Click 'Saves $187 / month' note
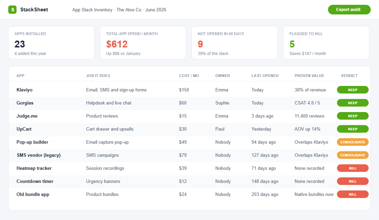The image size is (379, 220). point(308,54)
